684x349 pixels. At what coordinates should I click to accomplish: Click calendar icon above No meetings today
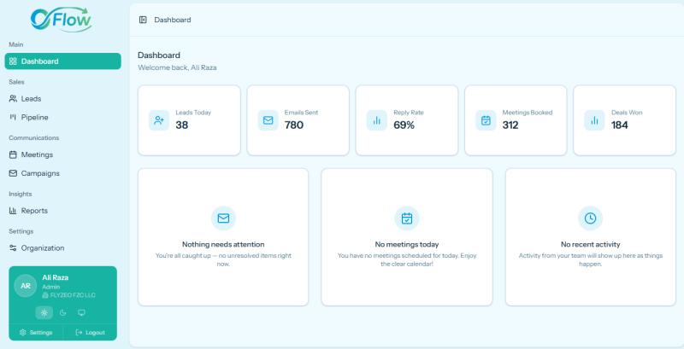tap(407, 218)
